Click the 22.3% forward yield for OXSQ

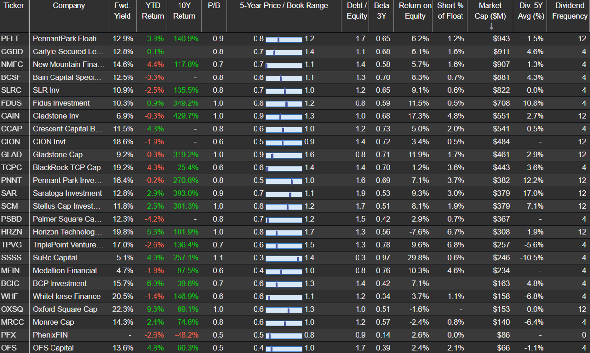pos(123,309)
